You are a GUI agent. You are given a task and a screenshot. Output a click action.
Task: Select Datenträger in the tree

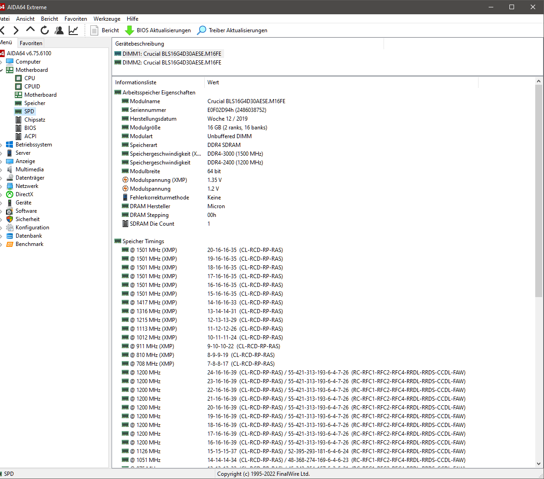(x=30, y=178)
